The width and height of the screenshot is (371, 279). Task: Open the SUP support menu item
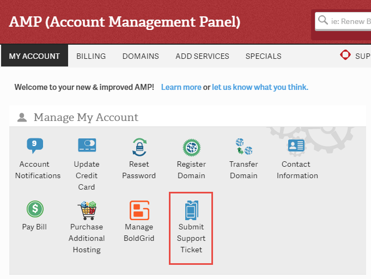pyautogui.click(x=363, y=56)
